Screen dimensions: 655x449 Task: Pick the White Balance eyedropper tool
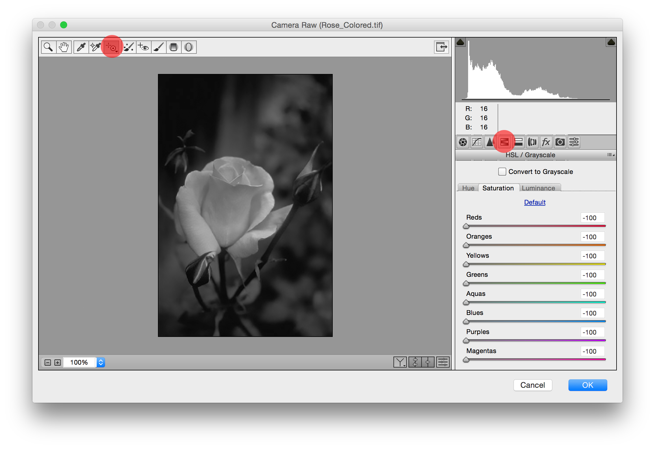tap(81, 47)
